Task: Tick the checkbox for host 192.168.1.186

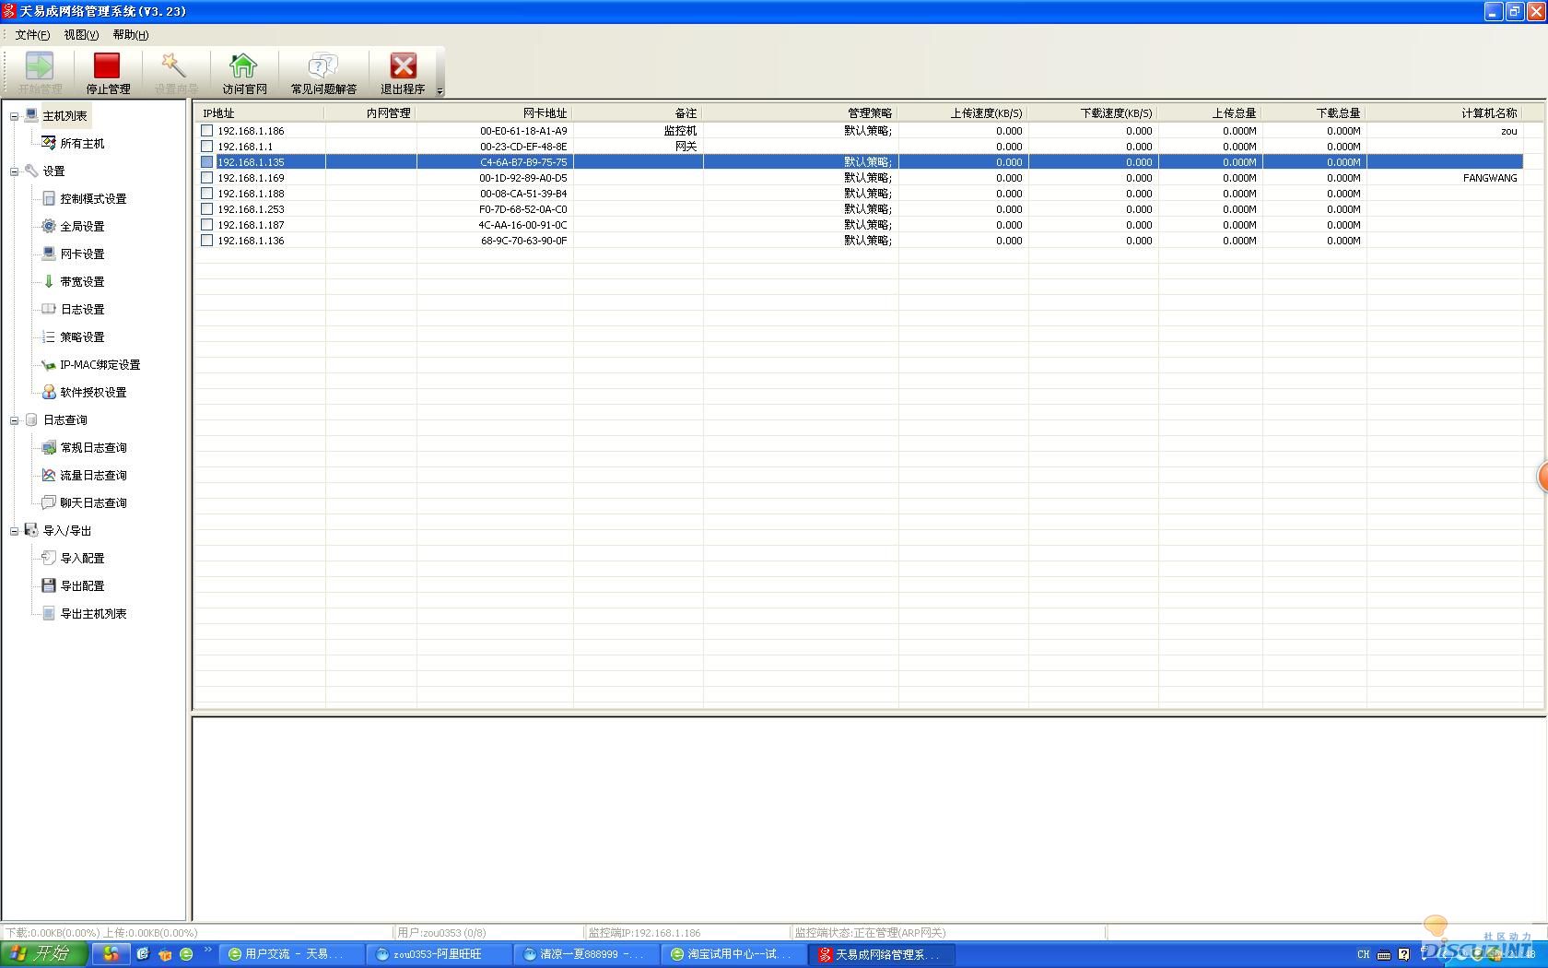Action: (207, 131)
